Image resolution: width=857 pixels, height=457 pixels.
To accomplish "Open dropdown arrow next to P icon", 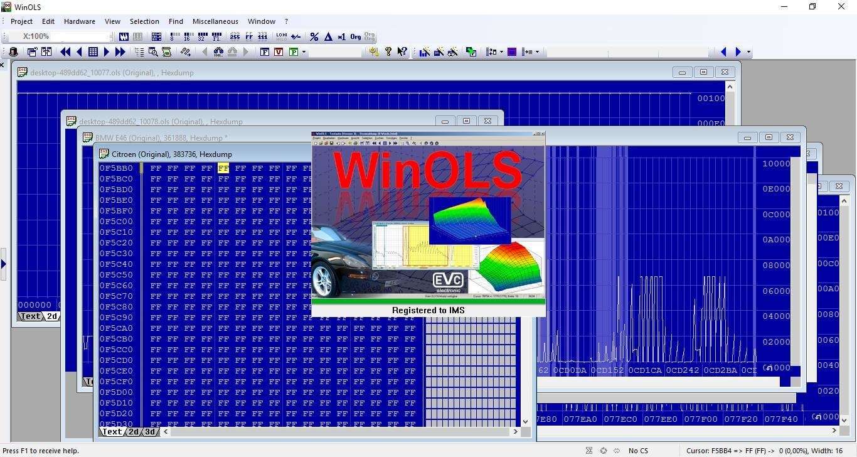I will pyautogui.click(x=304, y=52).
